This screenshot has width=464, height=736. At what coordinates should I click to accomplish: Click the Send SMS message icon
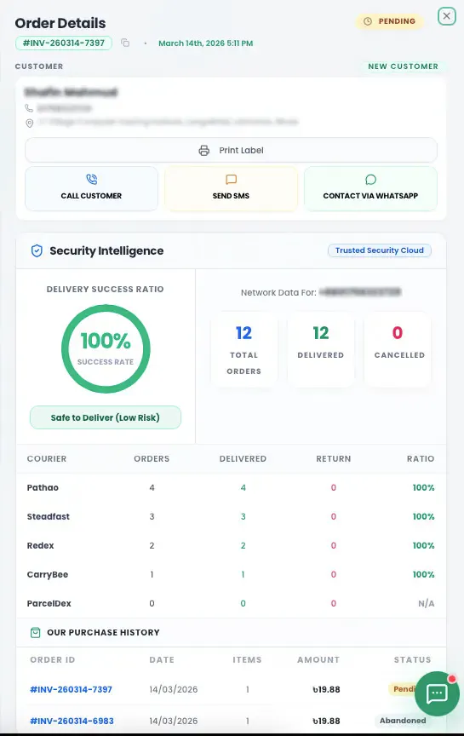click(231, 179)
